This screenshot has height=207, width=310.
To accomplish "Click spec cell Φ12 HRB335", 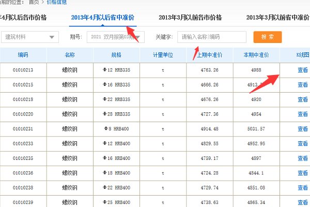I will click(x=116, y=70).
